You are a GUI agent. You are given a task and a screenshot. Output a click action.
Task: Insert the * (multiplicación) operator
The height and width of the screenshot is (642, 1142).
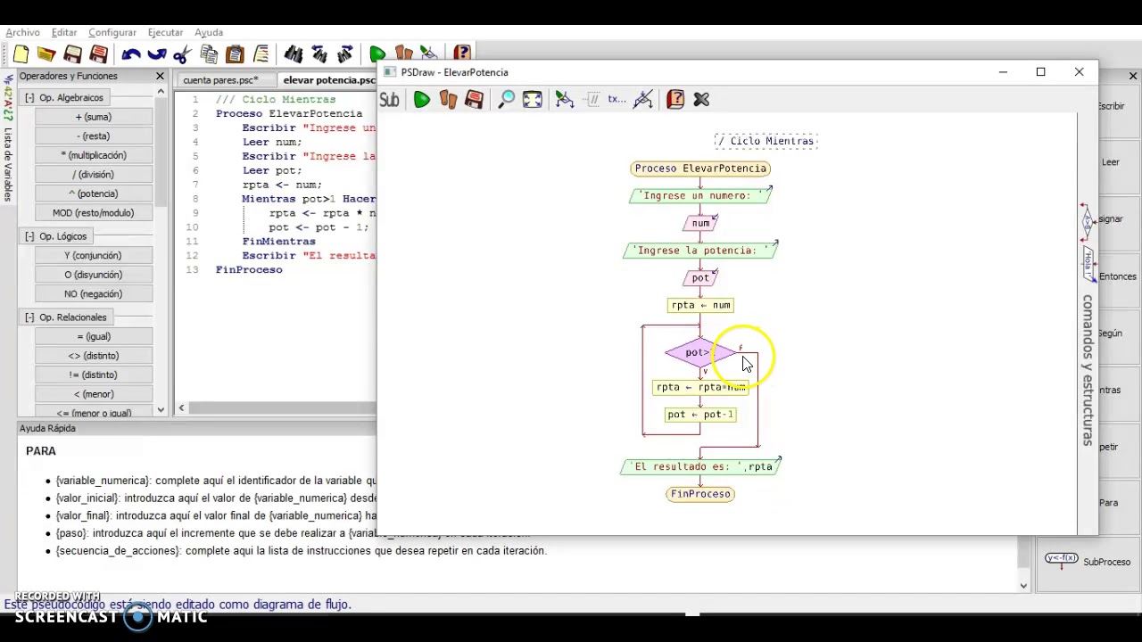[94, 155]
